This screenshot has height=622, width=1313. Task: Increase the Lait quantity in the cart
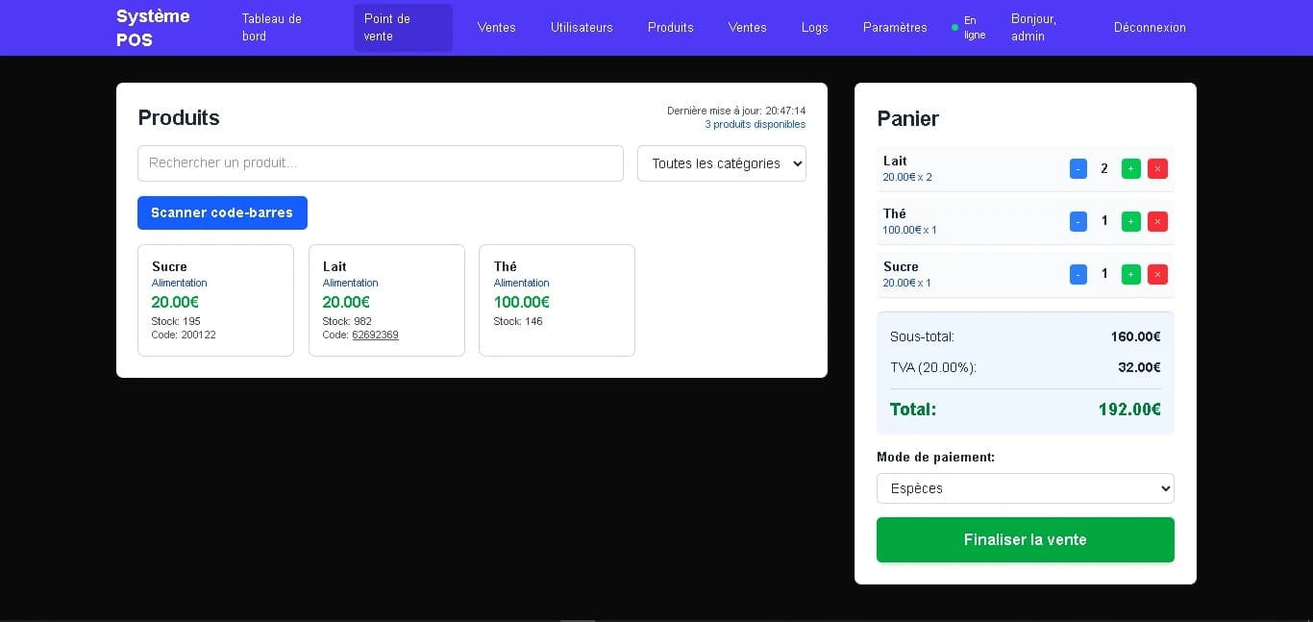tap(1130, 168)
